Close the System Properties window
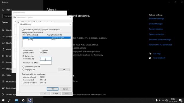 pyautogui.click(x=65, y=13)
